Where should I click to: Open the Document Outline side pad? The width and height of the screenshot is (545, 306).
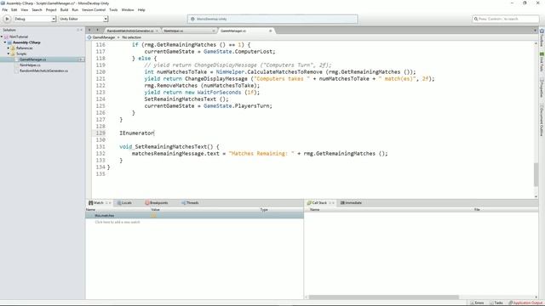point(542,120)
